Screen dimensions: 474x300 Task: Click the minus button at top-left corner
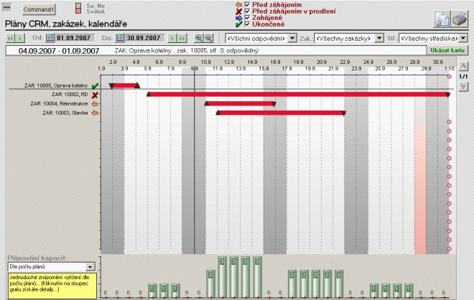[x=6, y=7]
